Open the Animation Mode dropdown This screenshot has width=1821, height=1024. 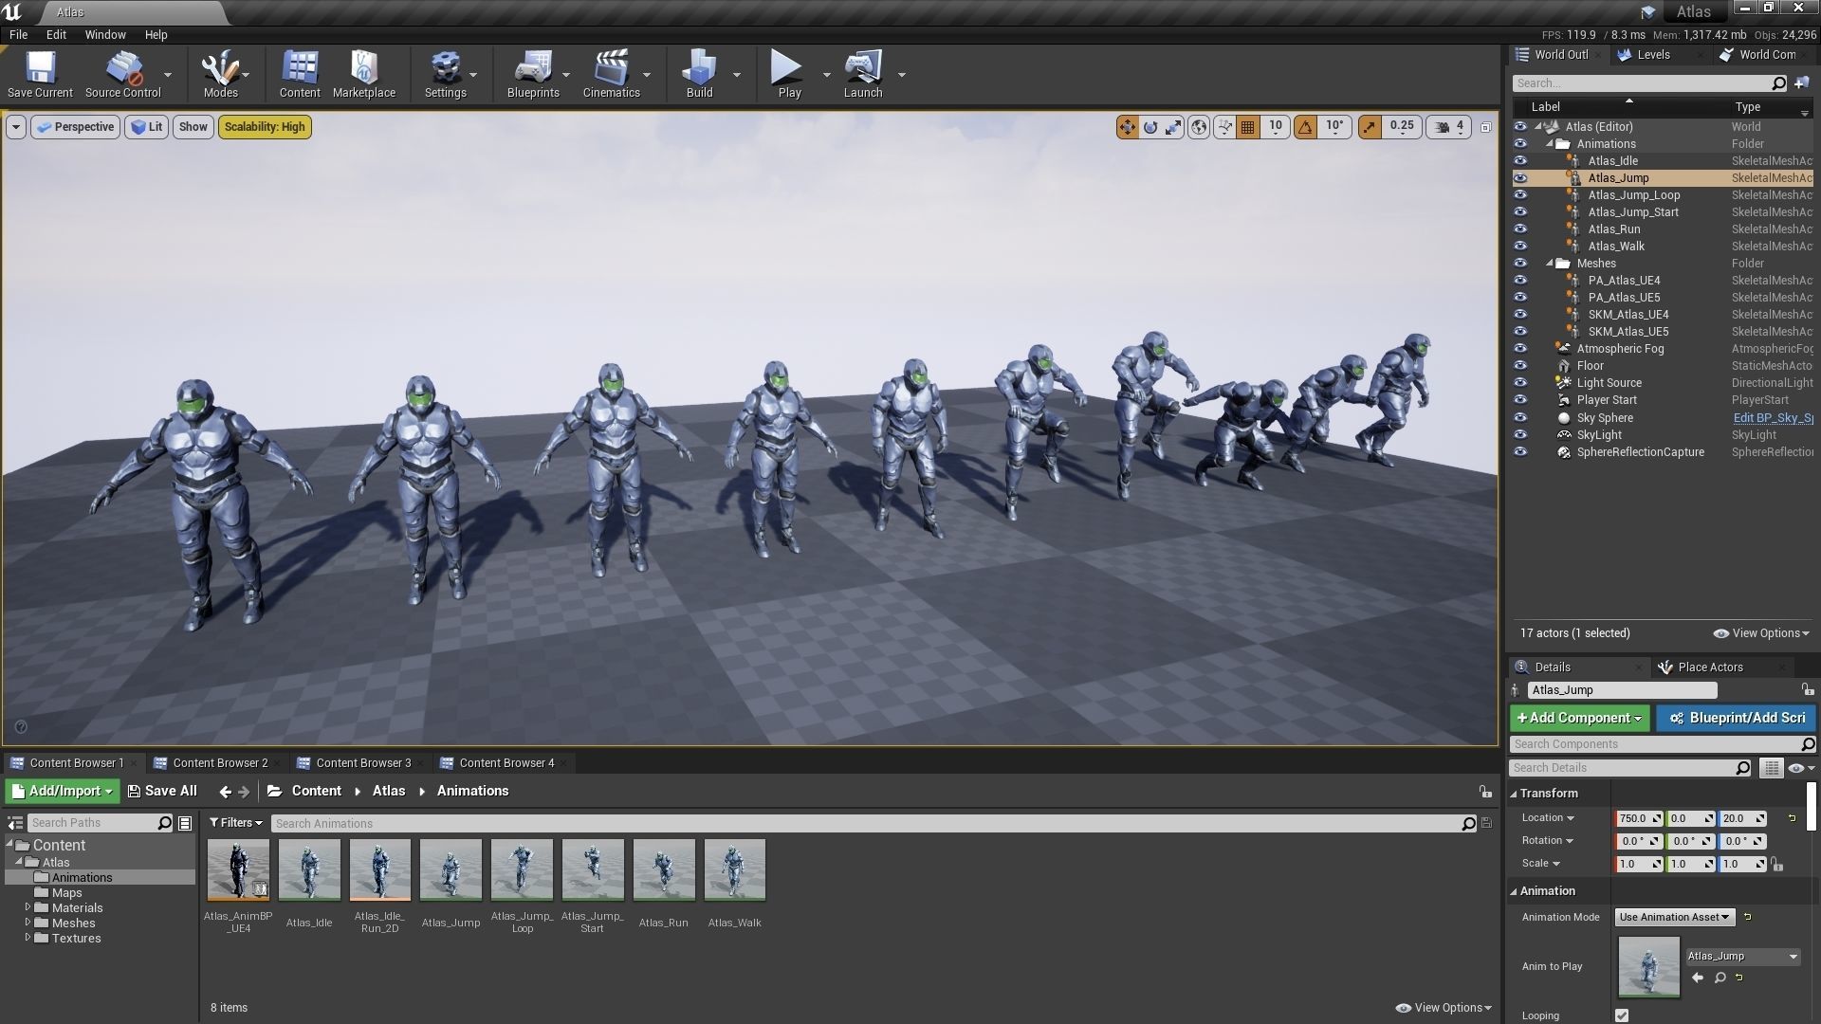pyautogui.click(x=1675, y=917)
